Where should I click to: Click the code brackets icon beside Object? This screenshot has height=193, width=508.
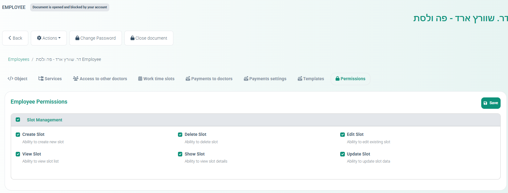pos(10,79)
